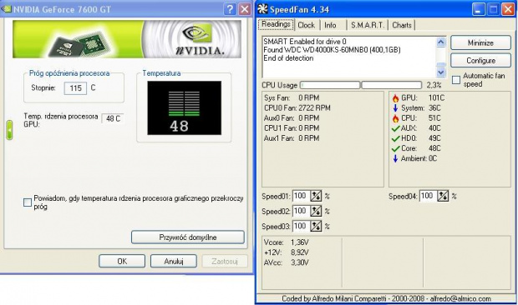
Task: Click the 'Sys Fan: 0 RPM' reading
Action: 292,97
